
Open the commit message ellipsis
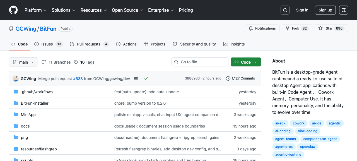(x=136, y=78)
